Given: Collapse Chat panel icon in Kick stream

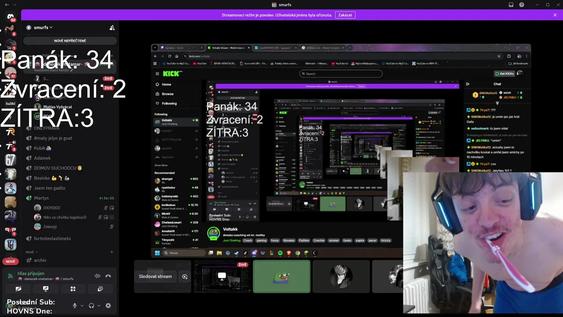Looking at the screenshot, I should (x=468, y=84).
